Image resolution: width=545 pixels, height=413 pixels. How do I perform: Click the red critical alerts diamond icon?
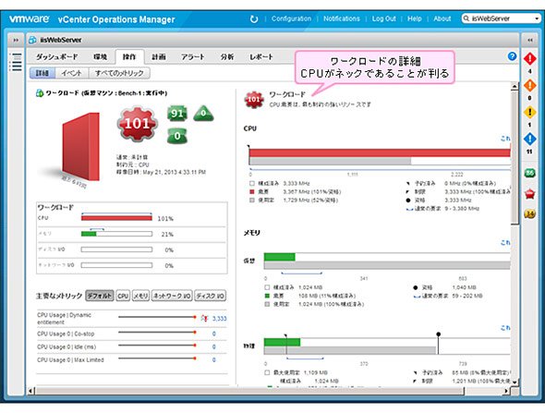(529, 59)
